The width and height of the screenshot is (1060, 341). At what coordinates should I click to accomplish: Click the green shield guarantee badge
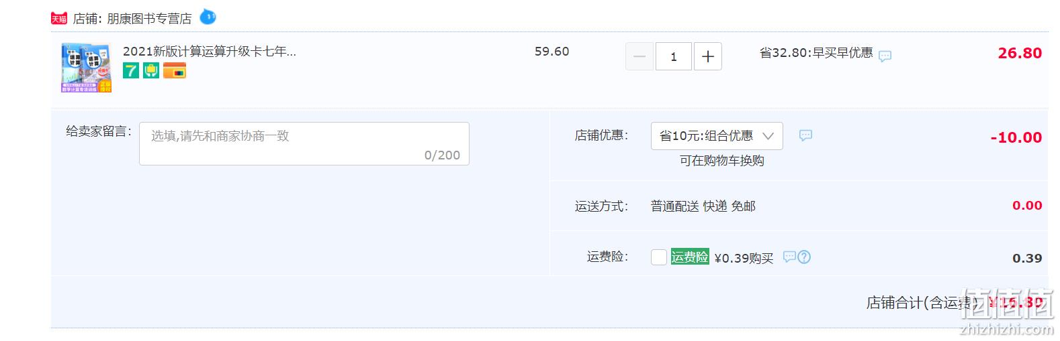coord(151,70)
